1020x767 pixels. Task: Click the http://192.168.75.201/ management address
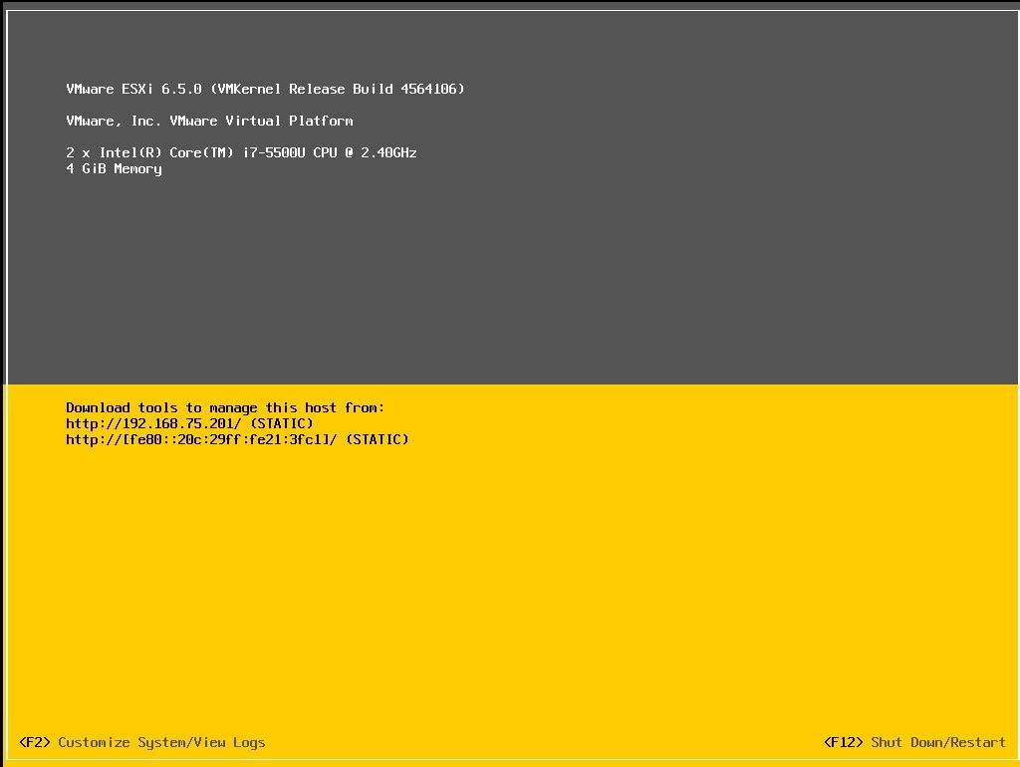pos(153,423)
